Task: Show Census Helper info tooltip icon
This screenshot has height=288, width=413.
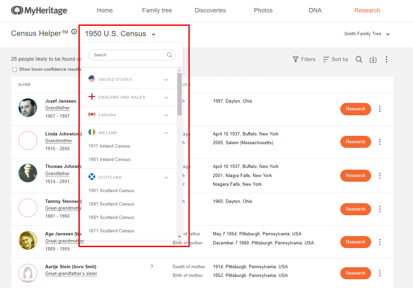Action: (74, 32)
